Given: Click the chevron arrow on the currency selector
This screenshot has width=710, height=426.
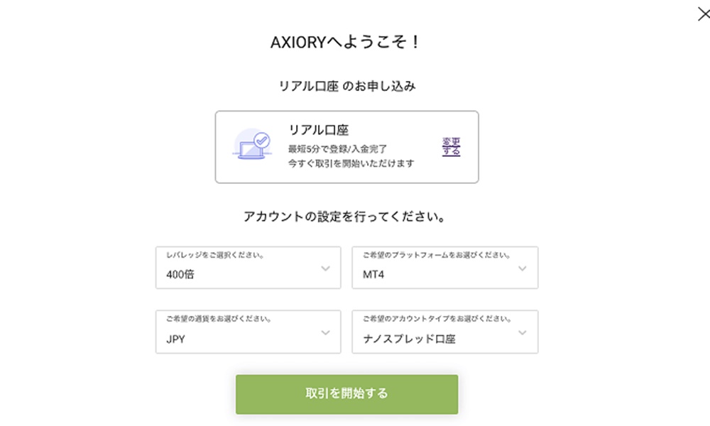Looking at the screenshot, I should coord(326,332).
